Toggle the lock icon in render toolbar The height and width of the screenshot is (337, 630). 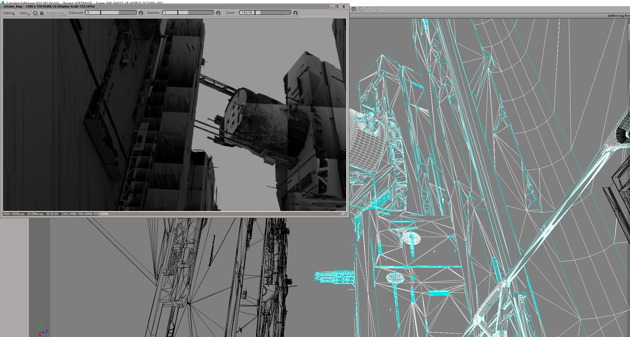click(42, 13)
